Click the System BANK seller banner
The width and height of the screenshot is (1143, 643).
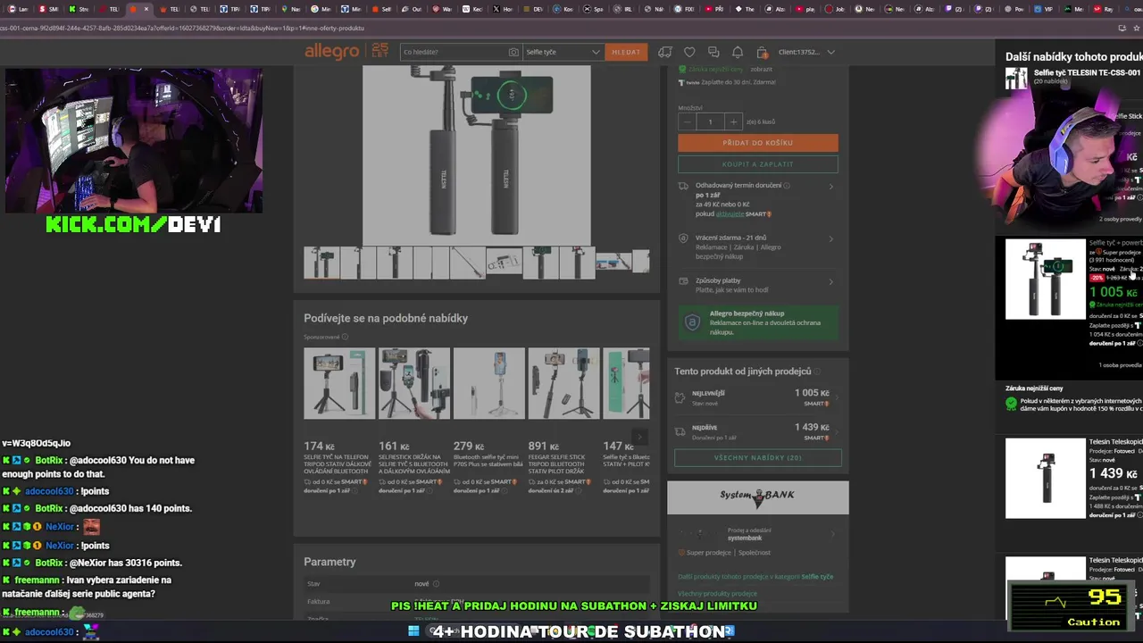pyautogui.click(x=757, y=497)
